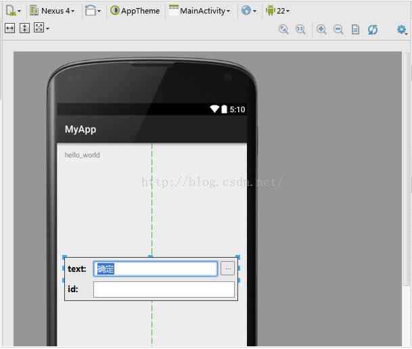Viewport: 412px width, 349px height.
Task: Click the zoom in magnifier icon
Action: pyautogui.click(x=321, y=29)
